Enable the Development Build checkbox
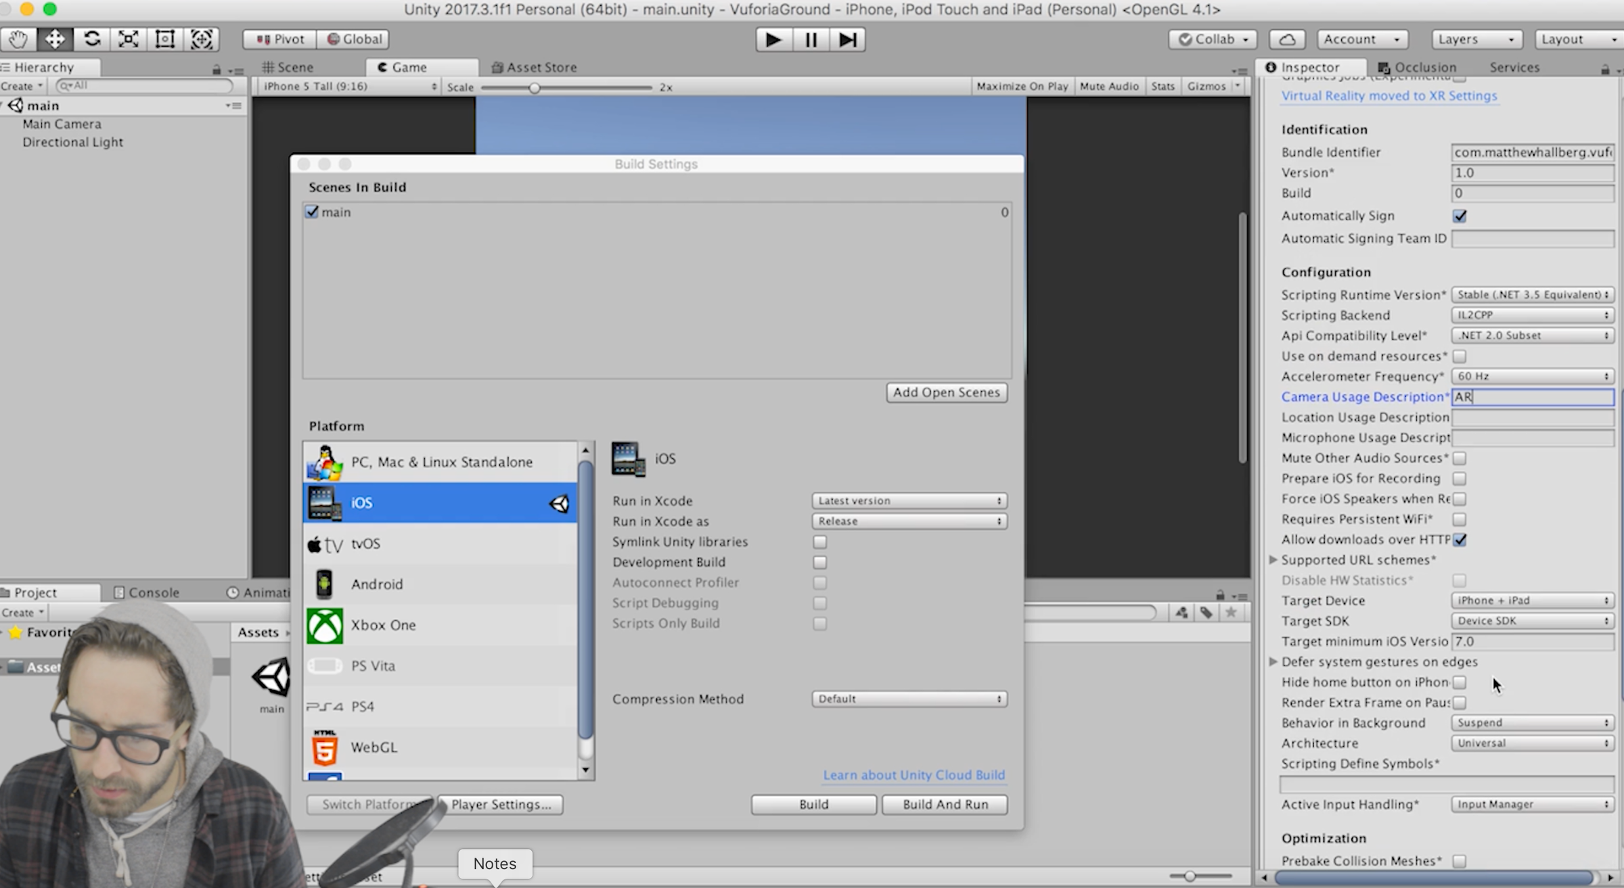 [819, 562]
